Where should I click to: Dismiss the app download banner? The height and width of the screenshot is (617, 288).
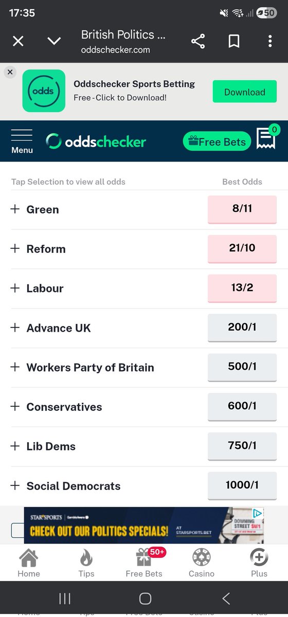tap(10, 72)
